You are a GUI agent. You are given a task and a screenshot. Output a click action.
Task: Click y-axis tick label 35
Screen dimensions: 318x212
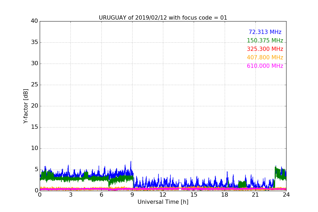click(x=34, y=42)
